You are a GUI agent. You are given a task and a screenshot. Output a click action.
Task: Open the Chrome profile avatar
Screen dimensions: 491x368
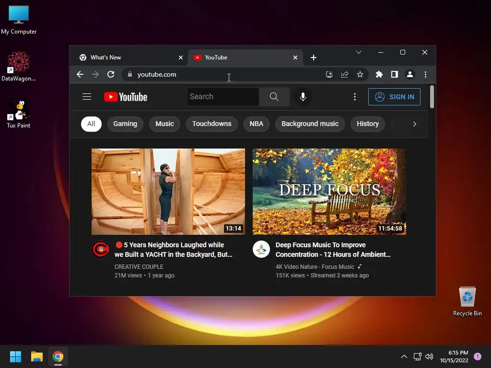point(410,74)
